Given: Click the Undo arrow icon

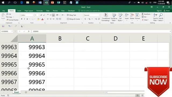Looking at the screenshot, I should point(9,26).
